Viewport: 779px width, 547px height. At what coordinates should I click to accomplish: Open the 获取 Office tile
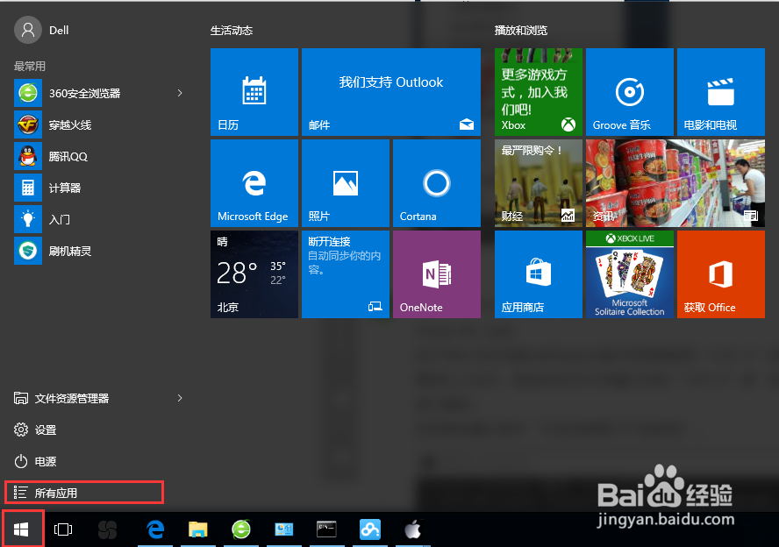point(721,274)
